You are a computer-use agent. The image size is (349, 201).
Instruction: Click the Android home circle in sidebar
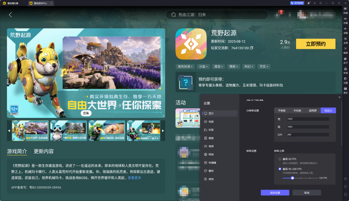pyautogui.click(x=345, y=187)
